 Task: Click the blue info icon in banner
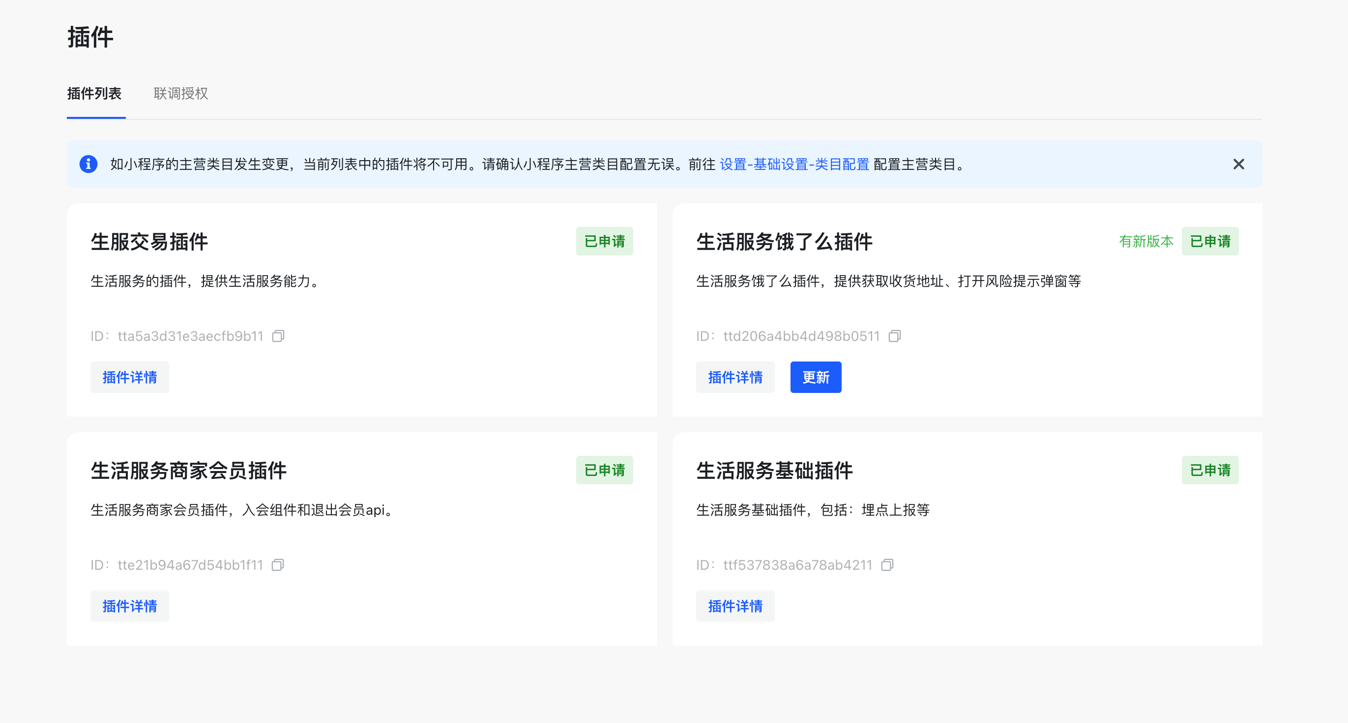88,164
